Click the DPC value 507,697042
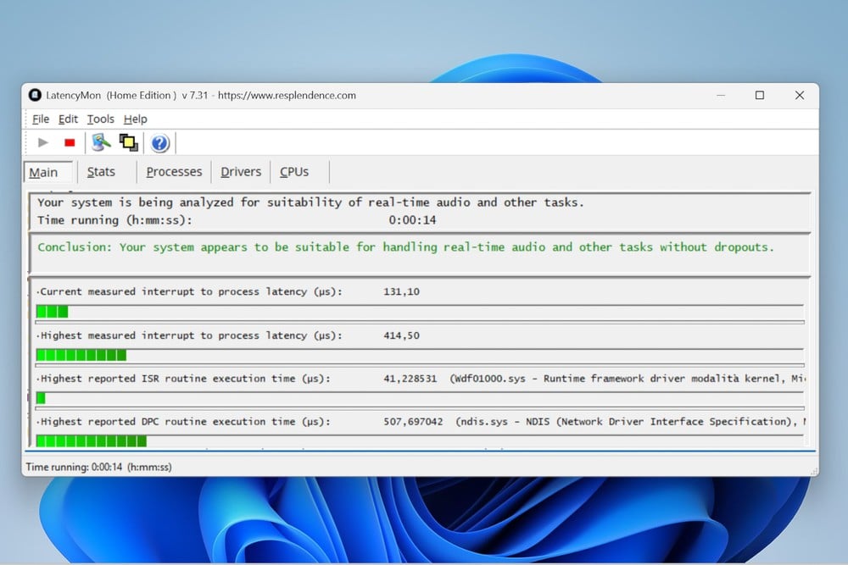 pyautogui.click(x=413, y=422)
